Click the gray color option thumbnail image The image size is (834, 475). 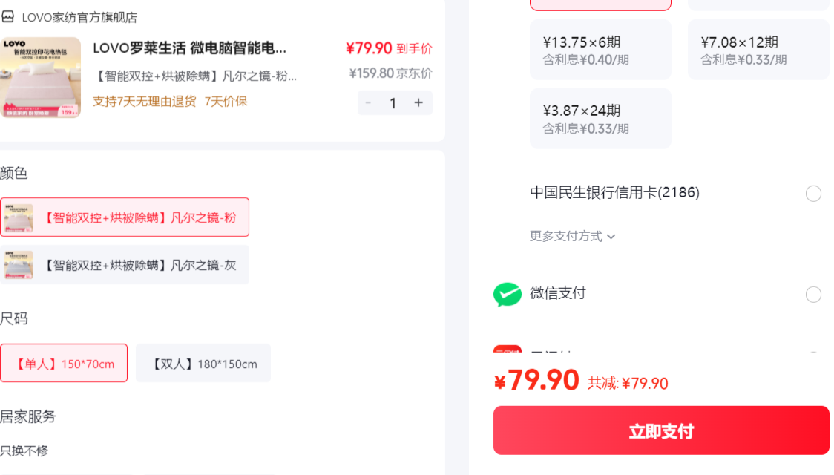click(19, 265)
